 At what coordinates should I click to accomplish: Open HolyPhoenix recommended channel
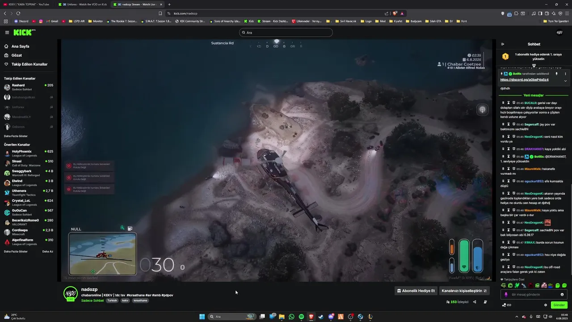coord(29,153)
